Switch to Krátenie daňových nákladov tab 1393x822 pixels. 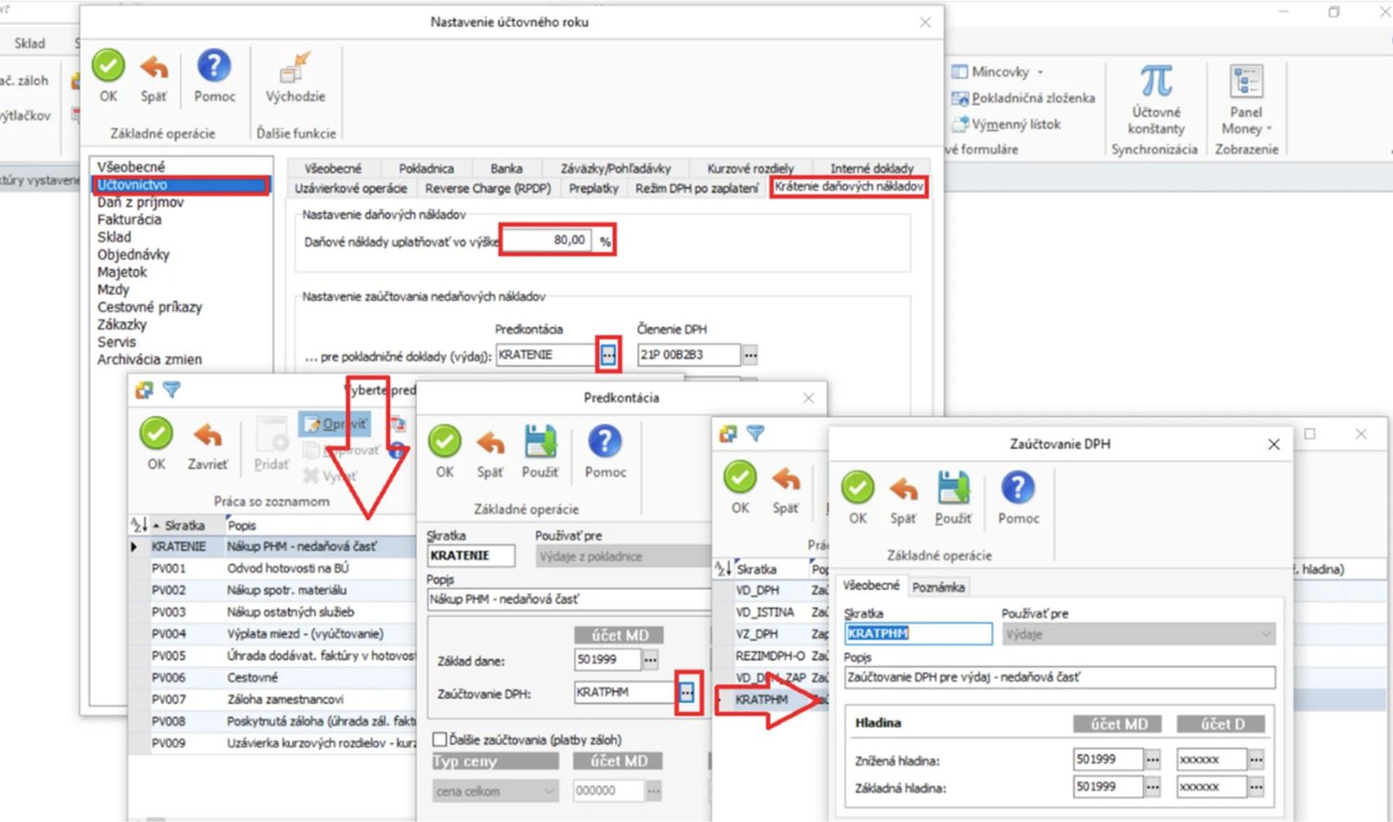pyautogui.click(x=849, y=187)
